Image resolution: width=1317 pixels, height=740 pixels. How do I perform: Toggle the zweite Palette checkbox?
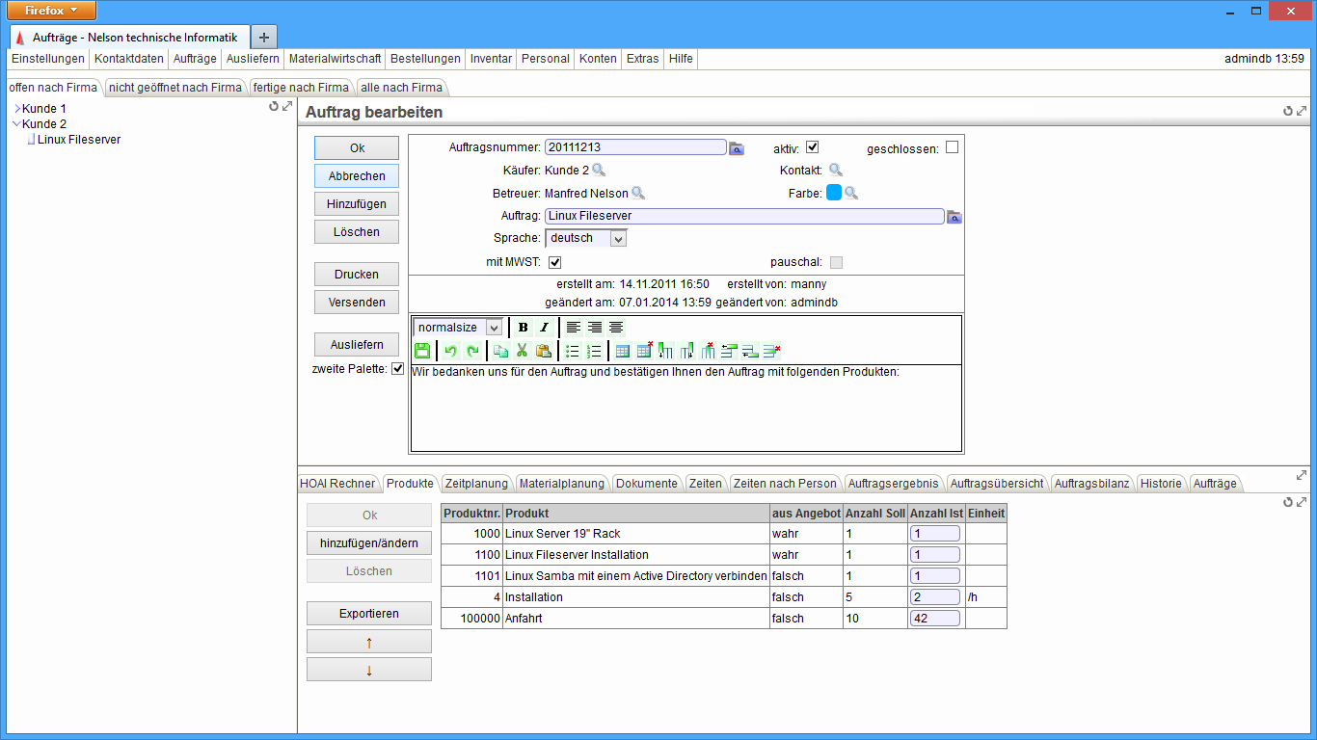pos(397,369)
